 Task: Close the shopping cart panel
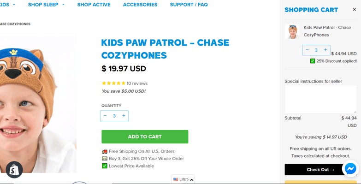click(x=355, y=9)
